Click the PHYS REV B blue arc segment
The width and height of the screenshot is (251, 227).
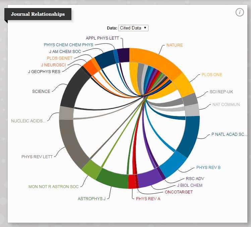click(x=174, y=165)
